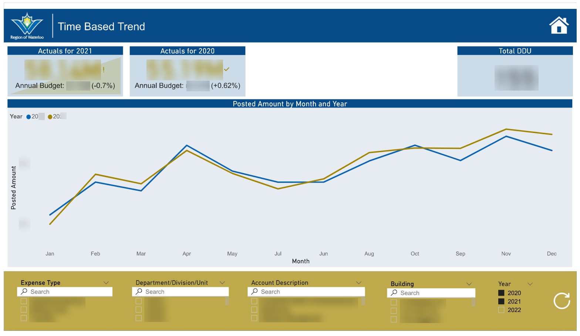Click the Region of Waterloo logo

coord(27,26)
